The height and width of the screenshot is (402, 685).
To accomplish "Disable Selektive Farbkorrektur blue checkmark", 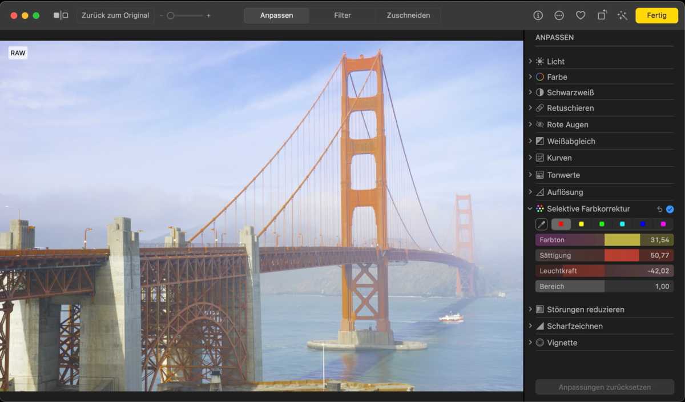I will point(670,209).
